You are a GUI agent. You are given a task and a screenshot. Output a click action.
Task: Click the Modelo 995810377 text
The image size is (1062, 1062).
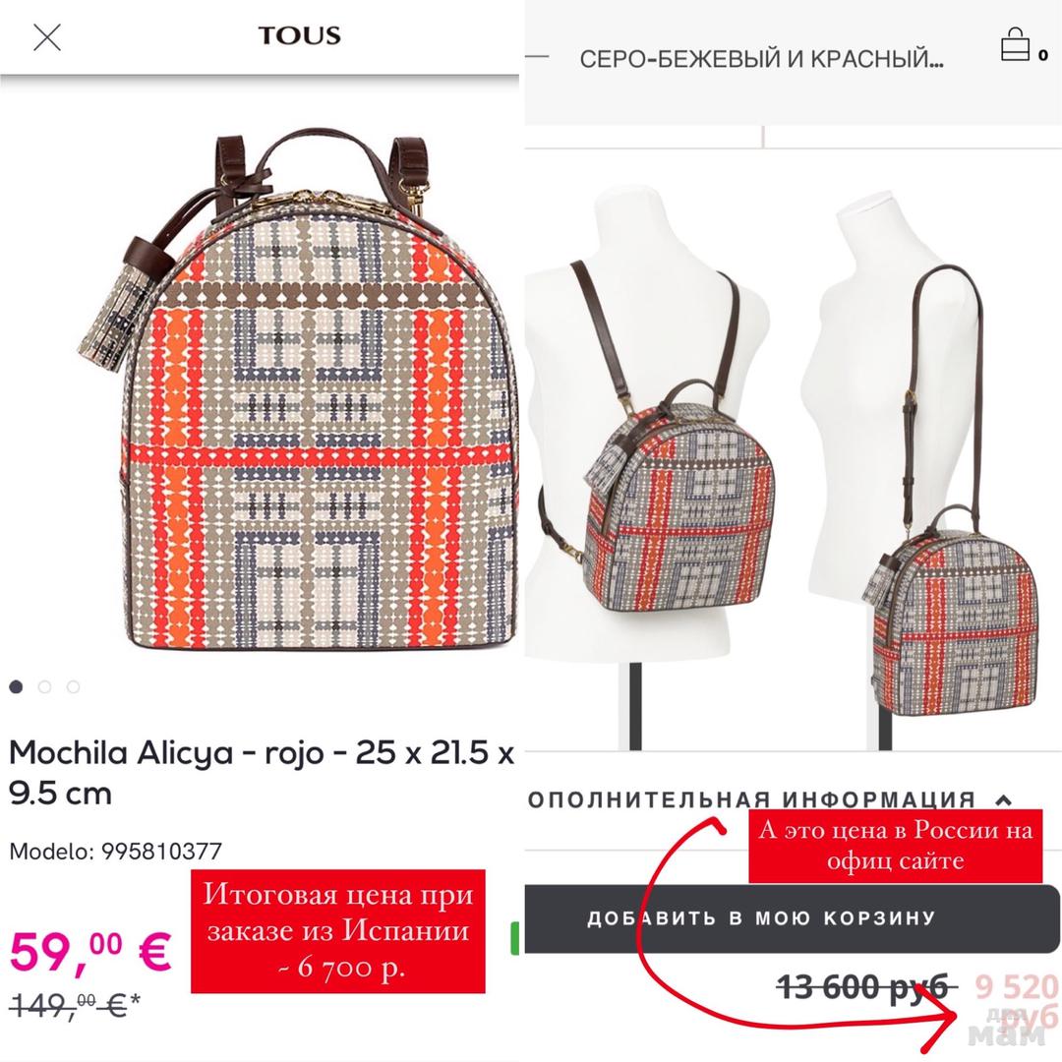(116, 851)
